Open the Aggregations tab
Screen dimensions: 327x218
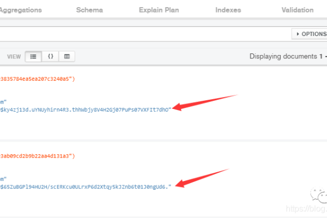22,10
